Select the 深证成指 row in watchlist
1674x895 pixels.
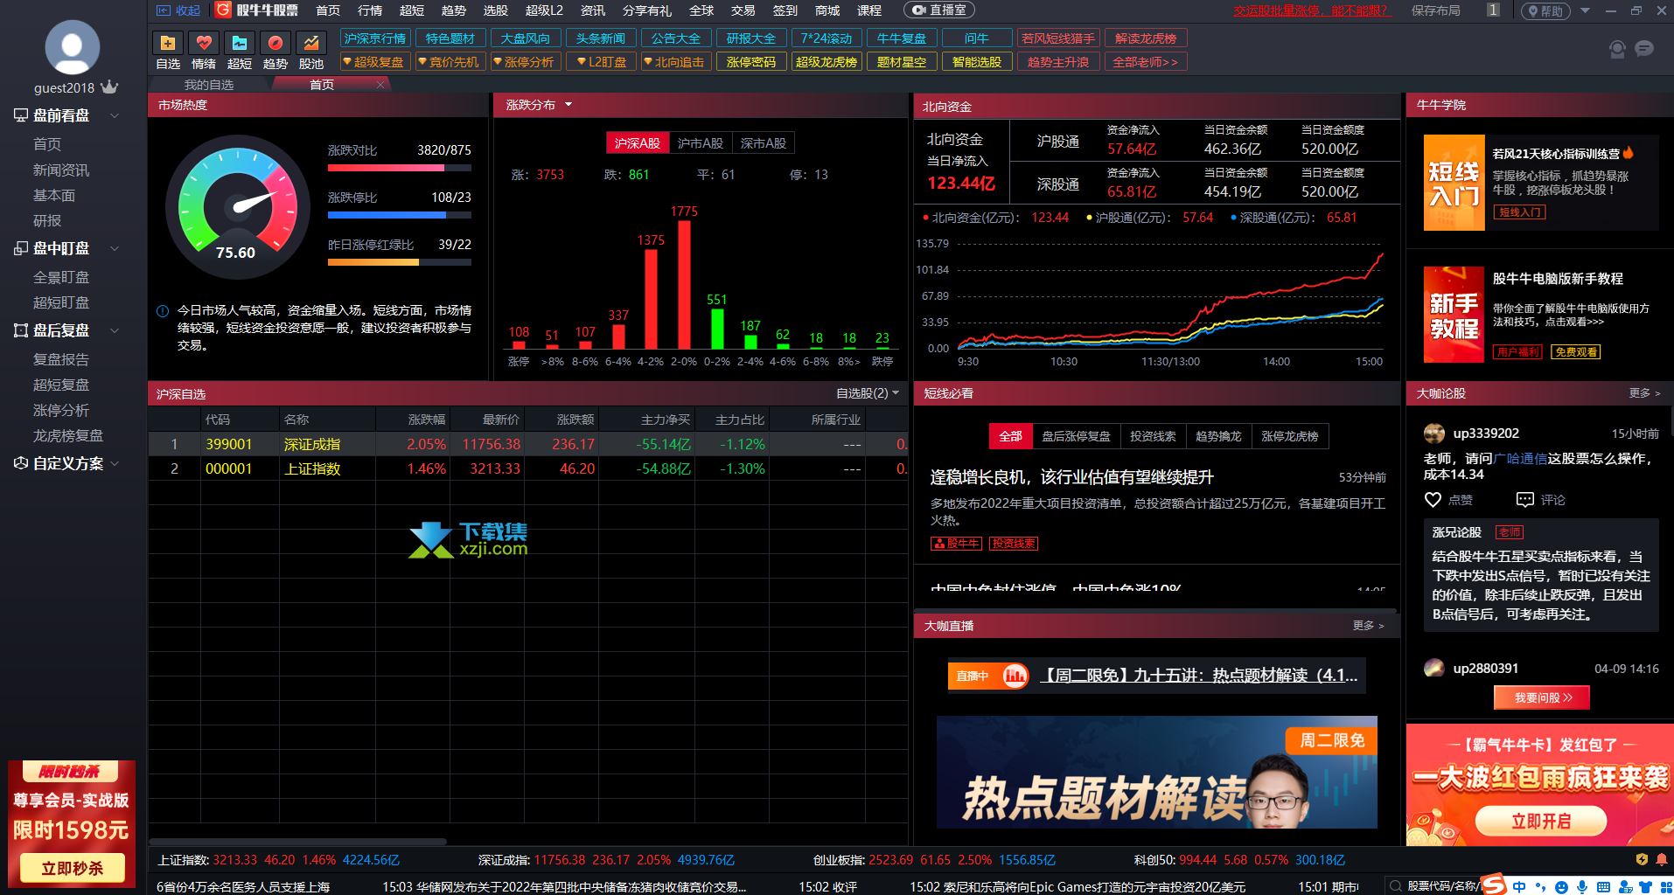[528, 444]
